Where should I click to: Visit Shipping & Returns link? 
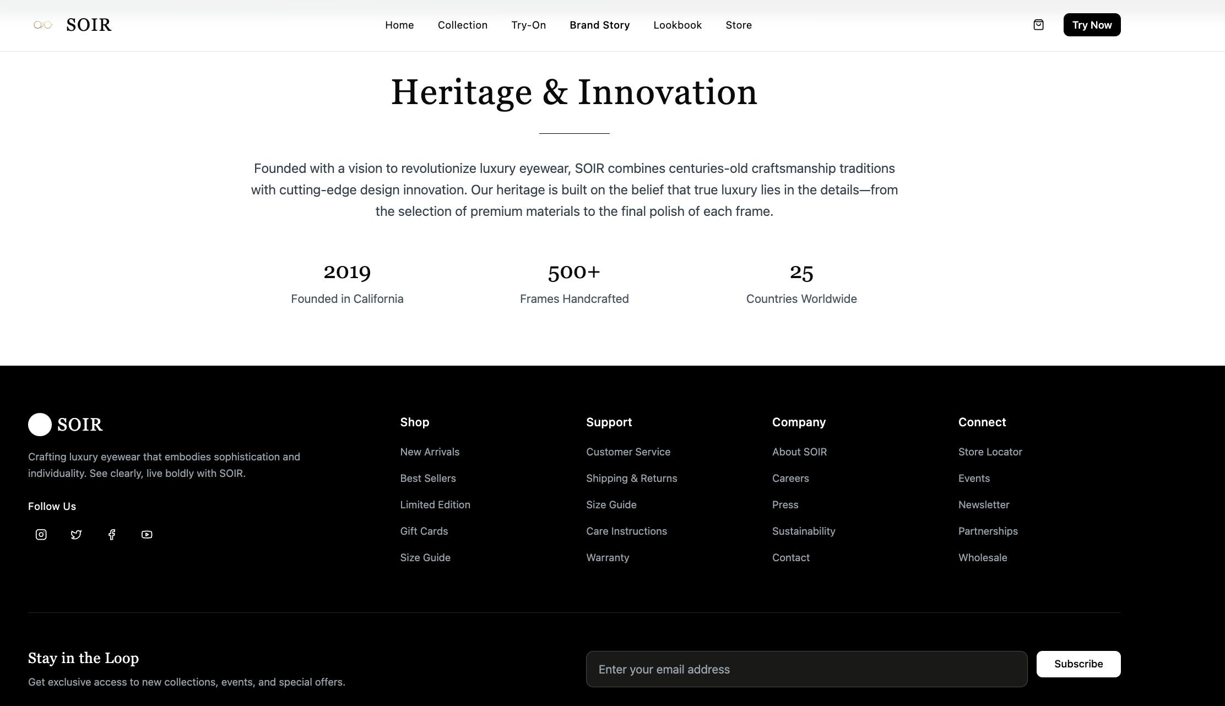(x=631, y=479)
